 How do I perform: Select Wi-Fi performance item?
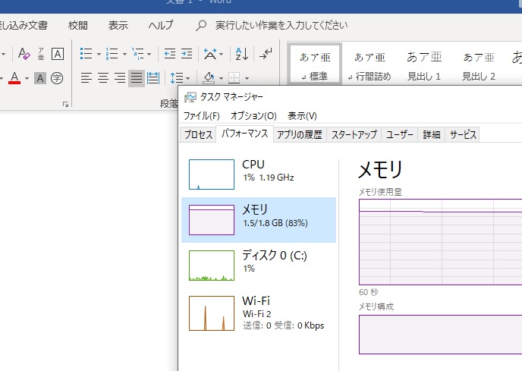coord(259,313)
